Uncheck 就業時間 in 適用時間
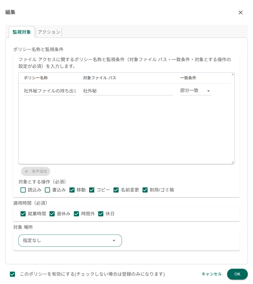The width and height of the screenshot is (253, 284). pyautogui.click(x=23, y=214)
